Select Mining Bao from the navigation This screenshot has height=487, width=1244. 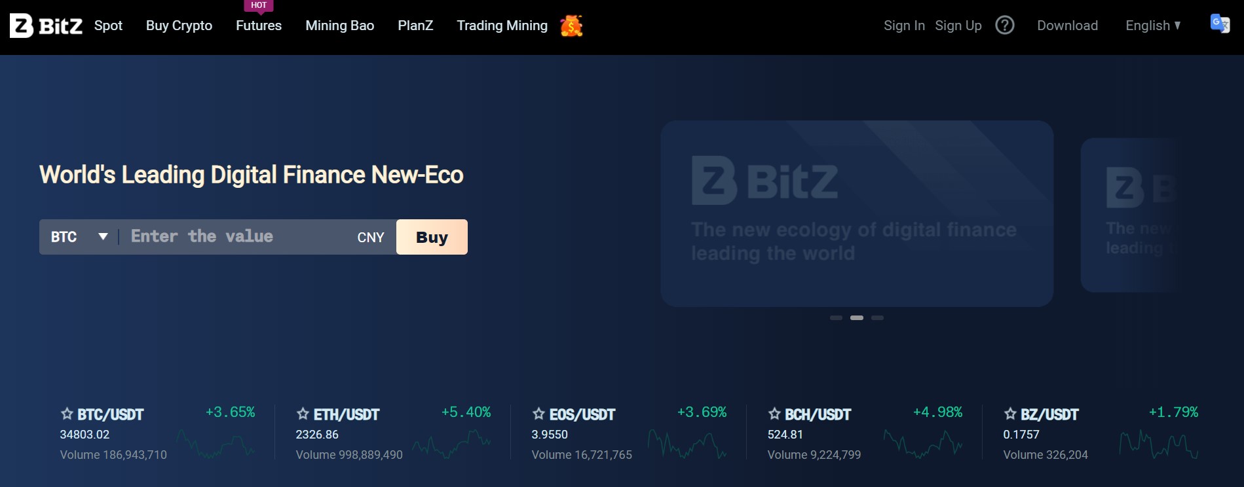(x=339, y=26)
